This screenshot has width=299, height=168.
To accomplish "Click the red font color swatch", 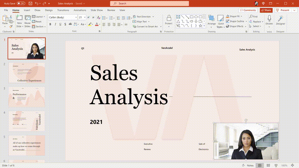I will 97,24.
